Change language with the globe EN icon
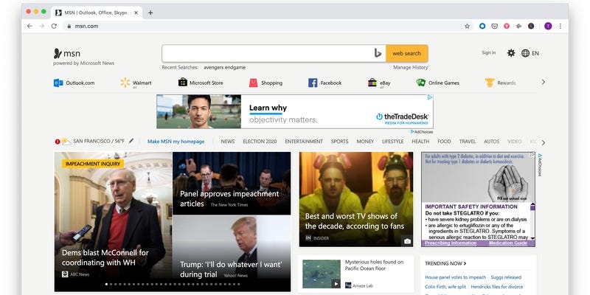Image resolution: width=590 pixels, height=295 pixels. point(530,53)
